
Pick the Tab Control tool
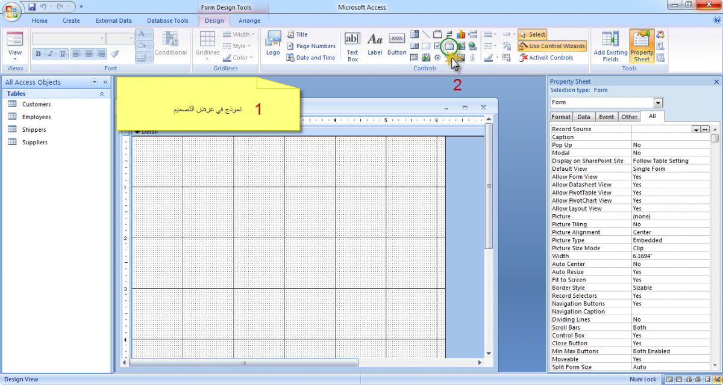tap(449, 46)
